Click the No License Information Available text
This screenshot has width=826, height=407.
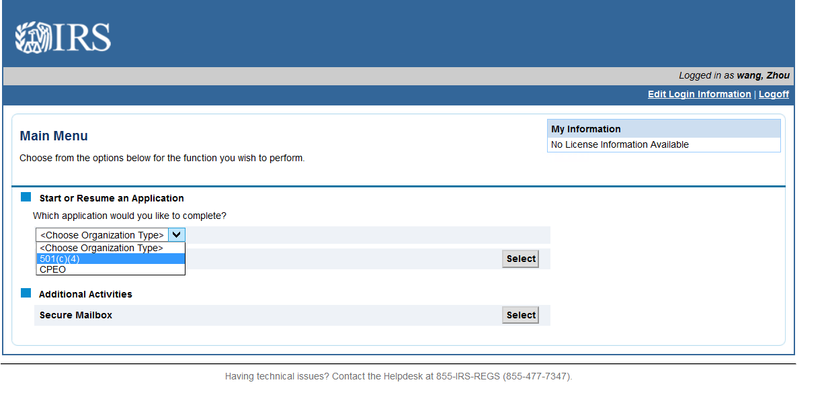tap(620, 144)
